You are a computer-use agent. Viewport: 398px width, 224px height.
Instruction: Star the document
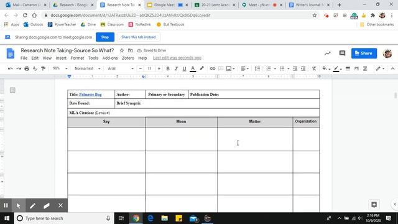(x=122, y=50)
